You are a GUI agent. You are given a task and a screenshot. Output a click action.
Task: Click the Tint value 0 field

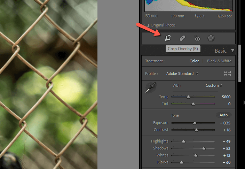[x=229, y=104]
